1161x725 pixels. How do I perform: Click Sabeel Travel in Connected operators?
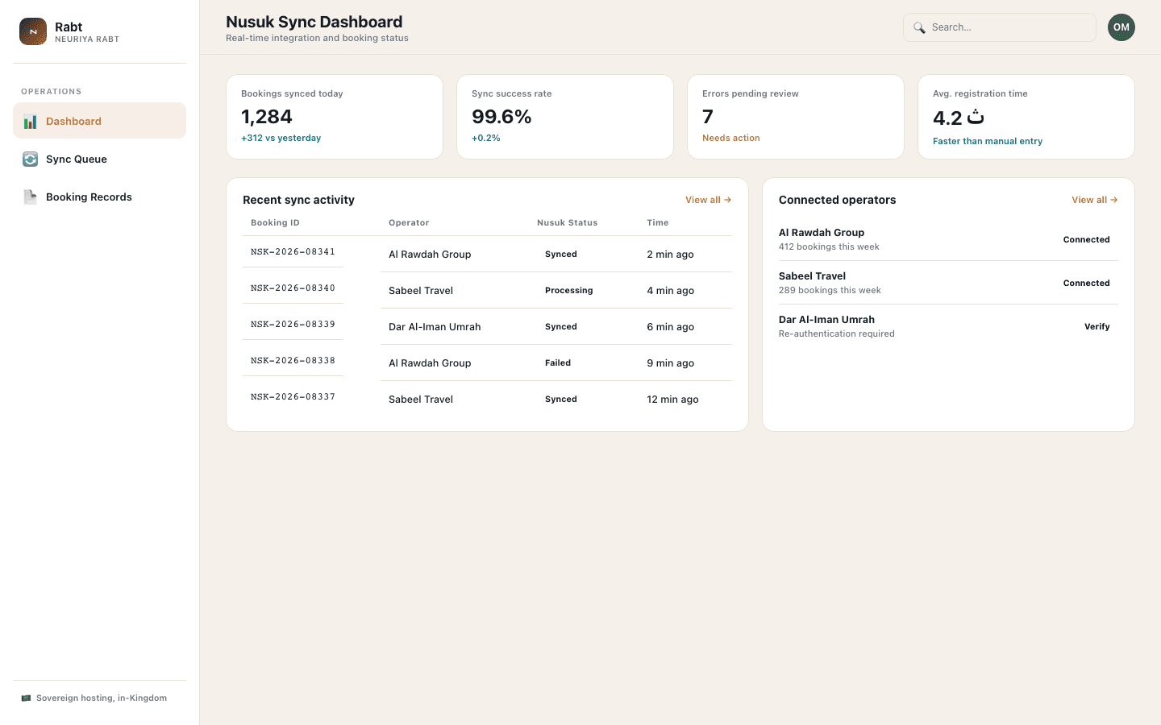pyautogui.click(x=812, y=276)
